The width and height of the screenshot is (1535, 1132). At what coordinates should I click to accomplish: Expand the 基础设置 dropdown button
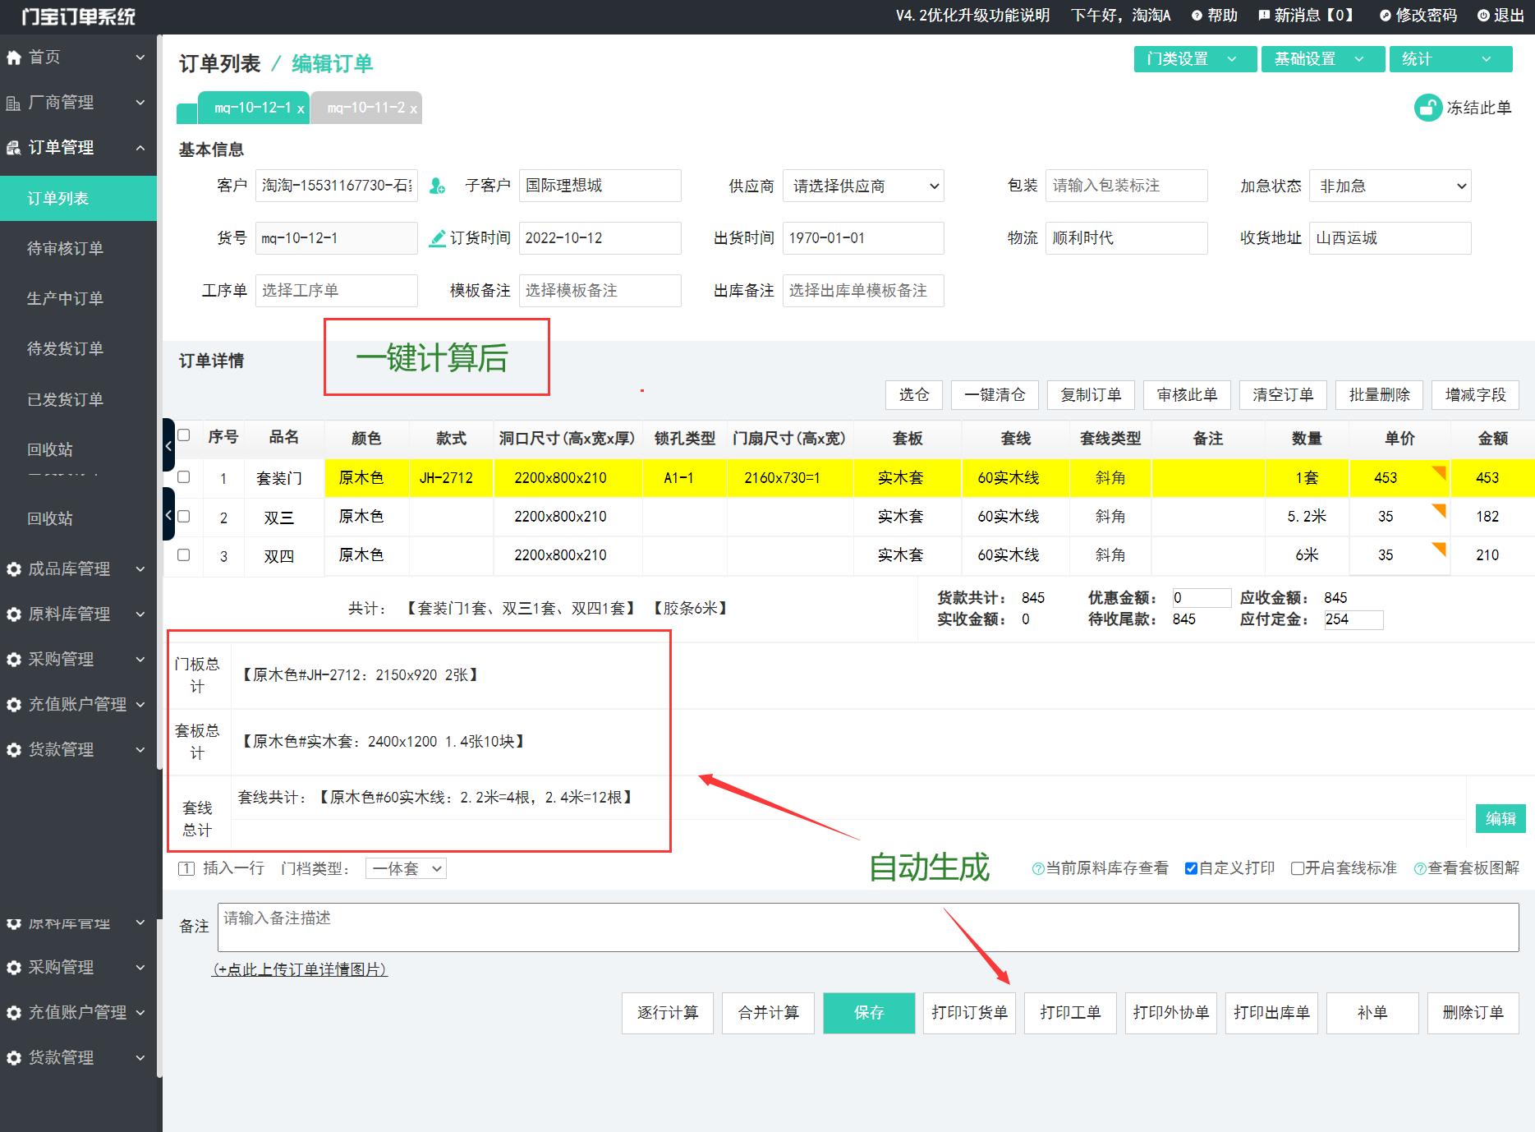pos(1322,59)
